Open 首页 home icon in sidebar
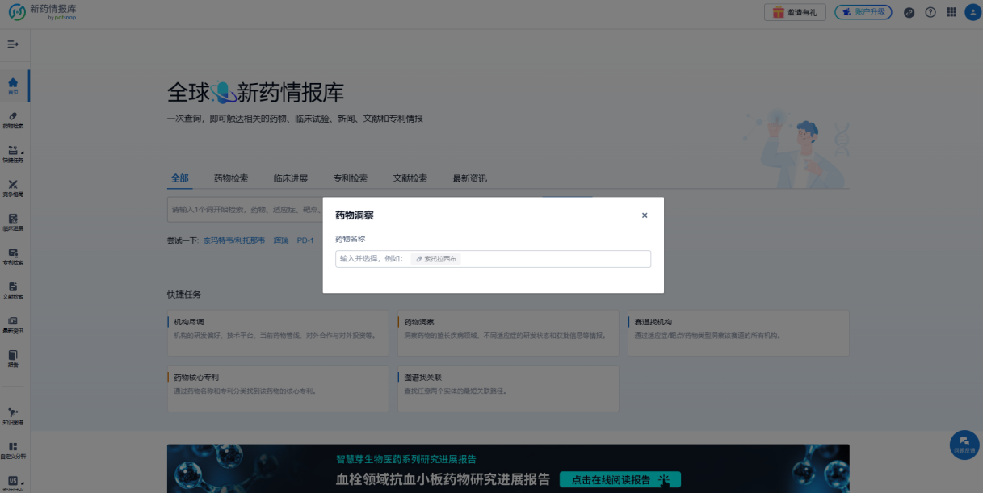983x493 pixels. (13, 86)
